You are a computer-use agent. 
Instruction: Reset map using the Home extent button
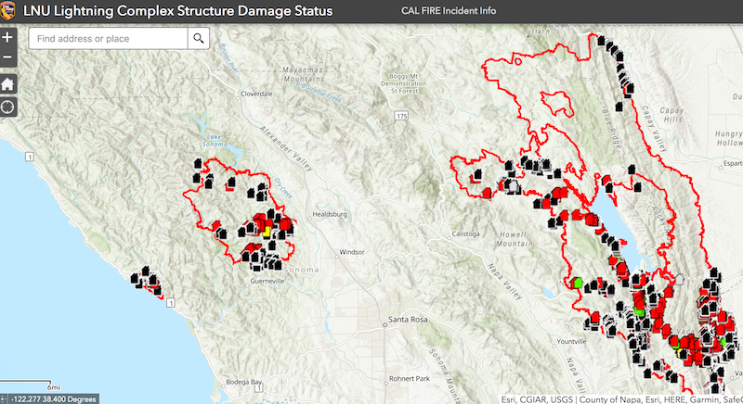[8, 83]
